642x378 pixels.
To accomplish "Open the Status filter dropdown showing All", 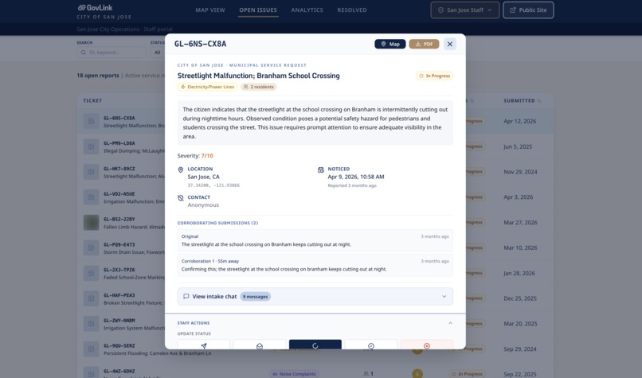I will pos(158,53).
